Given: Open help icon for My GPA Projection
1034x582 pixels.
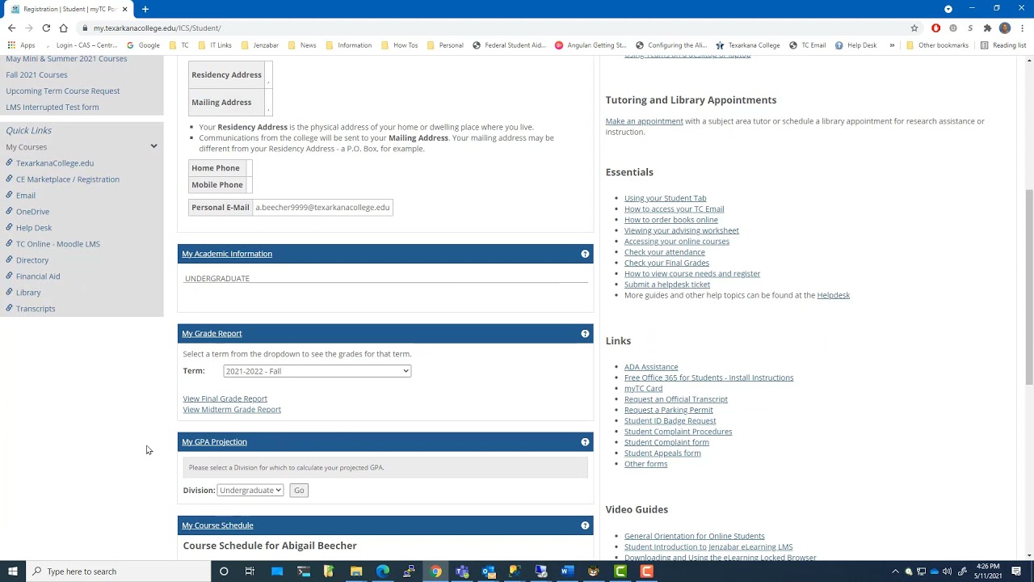Looking at the screenshot, I should (585, 442).
